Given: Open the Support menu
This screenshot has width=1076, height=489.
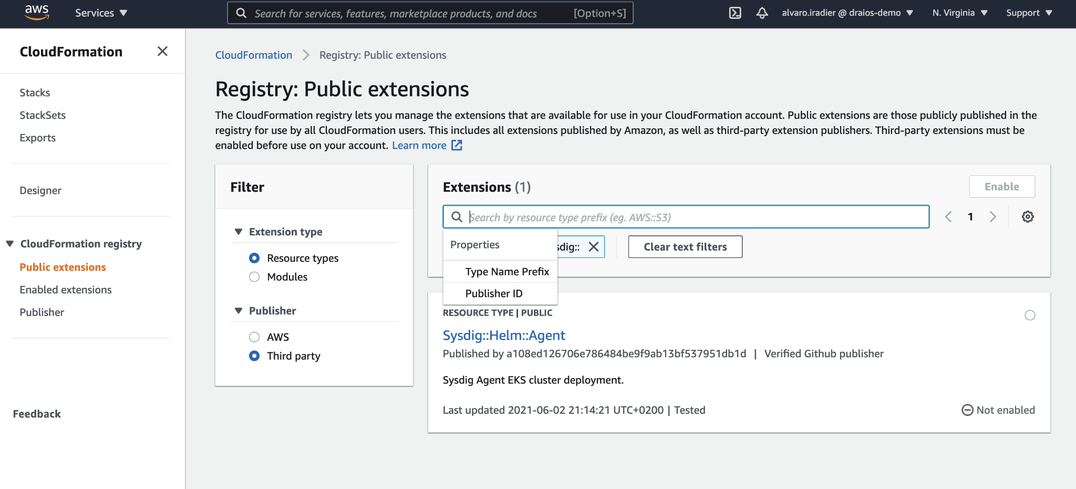Looking at the screenshot, I should tap(1029, 13).
